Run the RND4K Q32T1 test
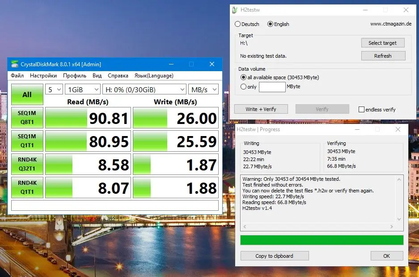Viewport: 419px width, 277px height. click(27, 164)
